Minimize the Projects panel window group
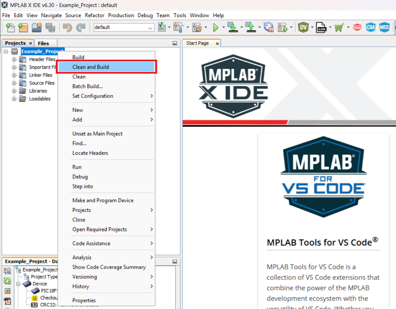Screen dimensions: 396x309 [175, 43]
